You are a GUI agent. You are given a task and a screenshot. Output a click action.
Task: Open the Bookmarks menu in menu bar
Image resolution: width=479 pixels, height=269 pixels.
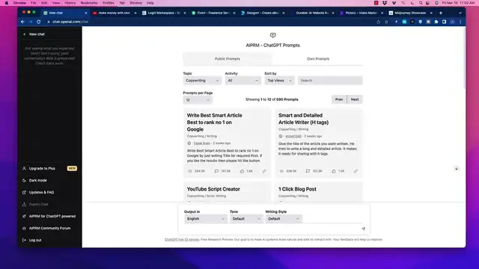(x=89, y=3)
